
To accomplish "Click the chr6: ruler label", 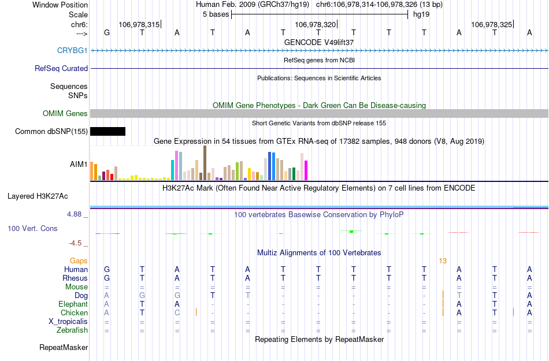I will [x=79, y=24].
